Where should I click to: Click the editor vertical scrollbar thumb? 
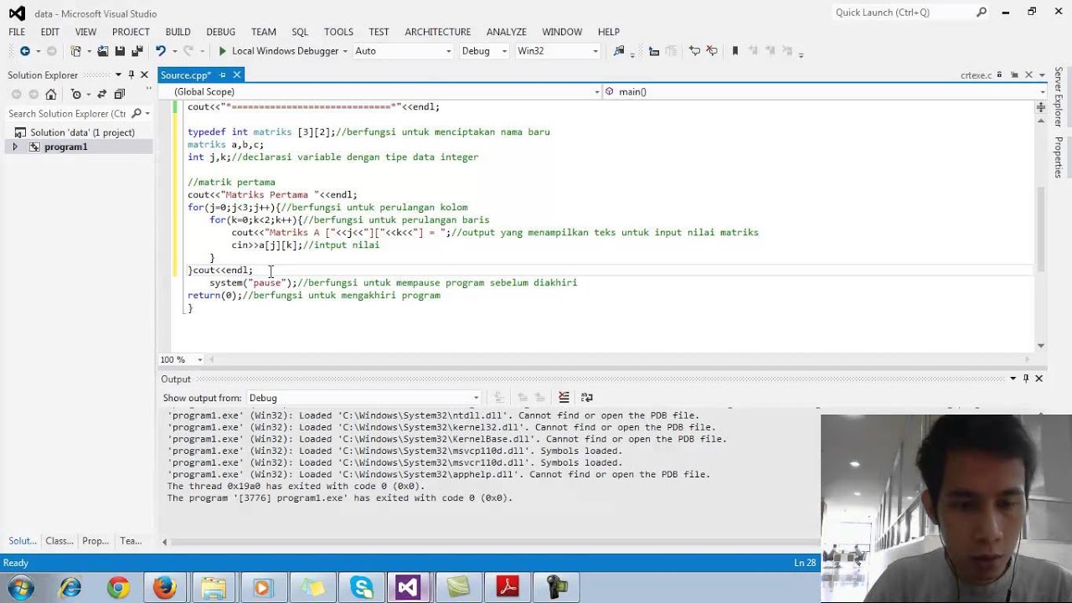click(1041, 228)
